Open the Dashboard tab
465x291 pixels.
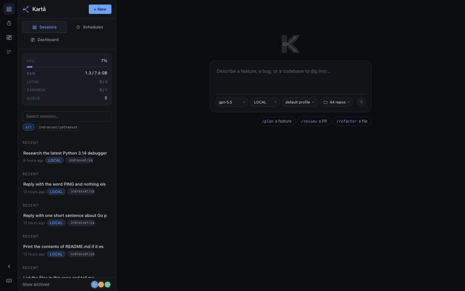[x=45, y=40]
